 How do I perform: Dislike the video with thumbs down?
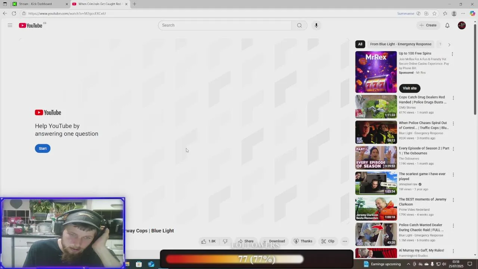(225, 241)
